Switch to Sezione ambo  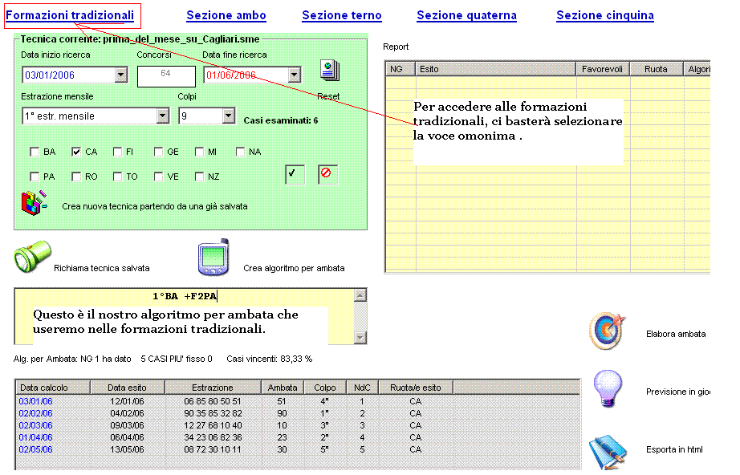226,15
